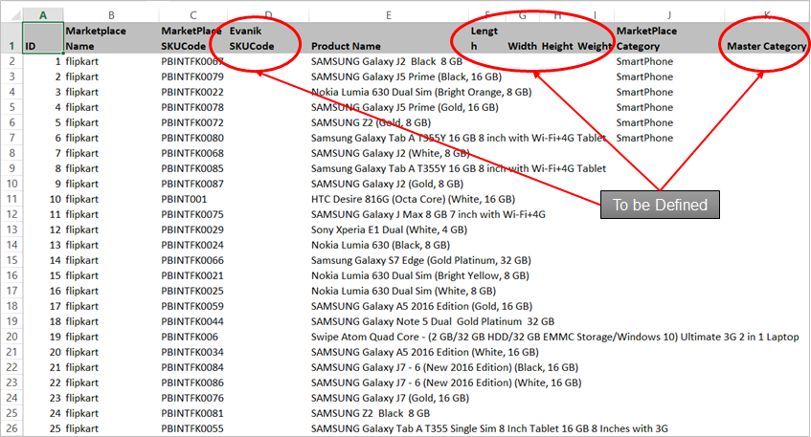The width and height of the screenshot is (811, 437).
Task: Select SAMSUNG Galaxy Tab A T355 Single Sim cell
Action: click(489, 428)
